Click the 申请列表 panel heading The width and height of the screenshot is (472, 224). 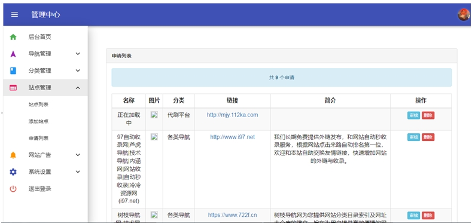tap(121, 56)
